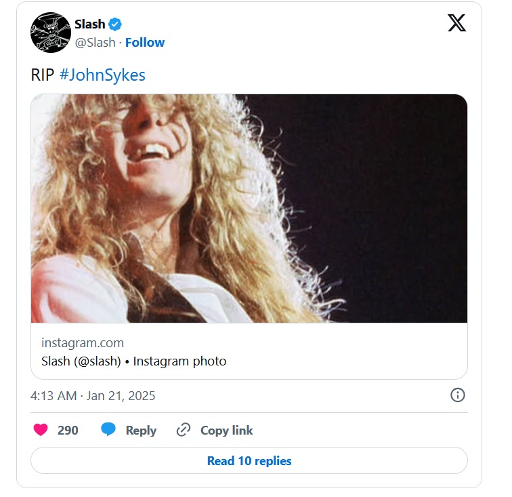This screenshot has width=512, height=497.
Task: Select the Copy link text
Action: point(226,430)
